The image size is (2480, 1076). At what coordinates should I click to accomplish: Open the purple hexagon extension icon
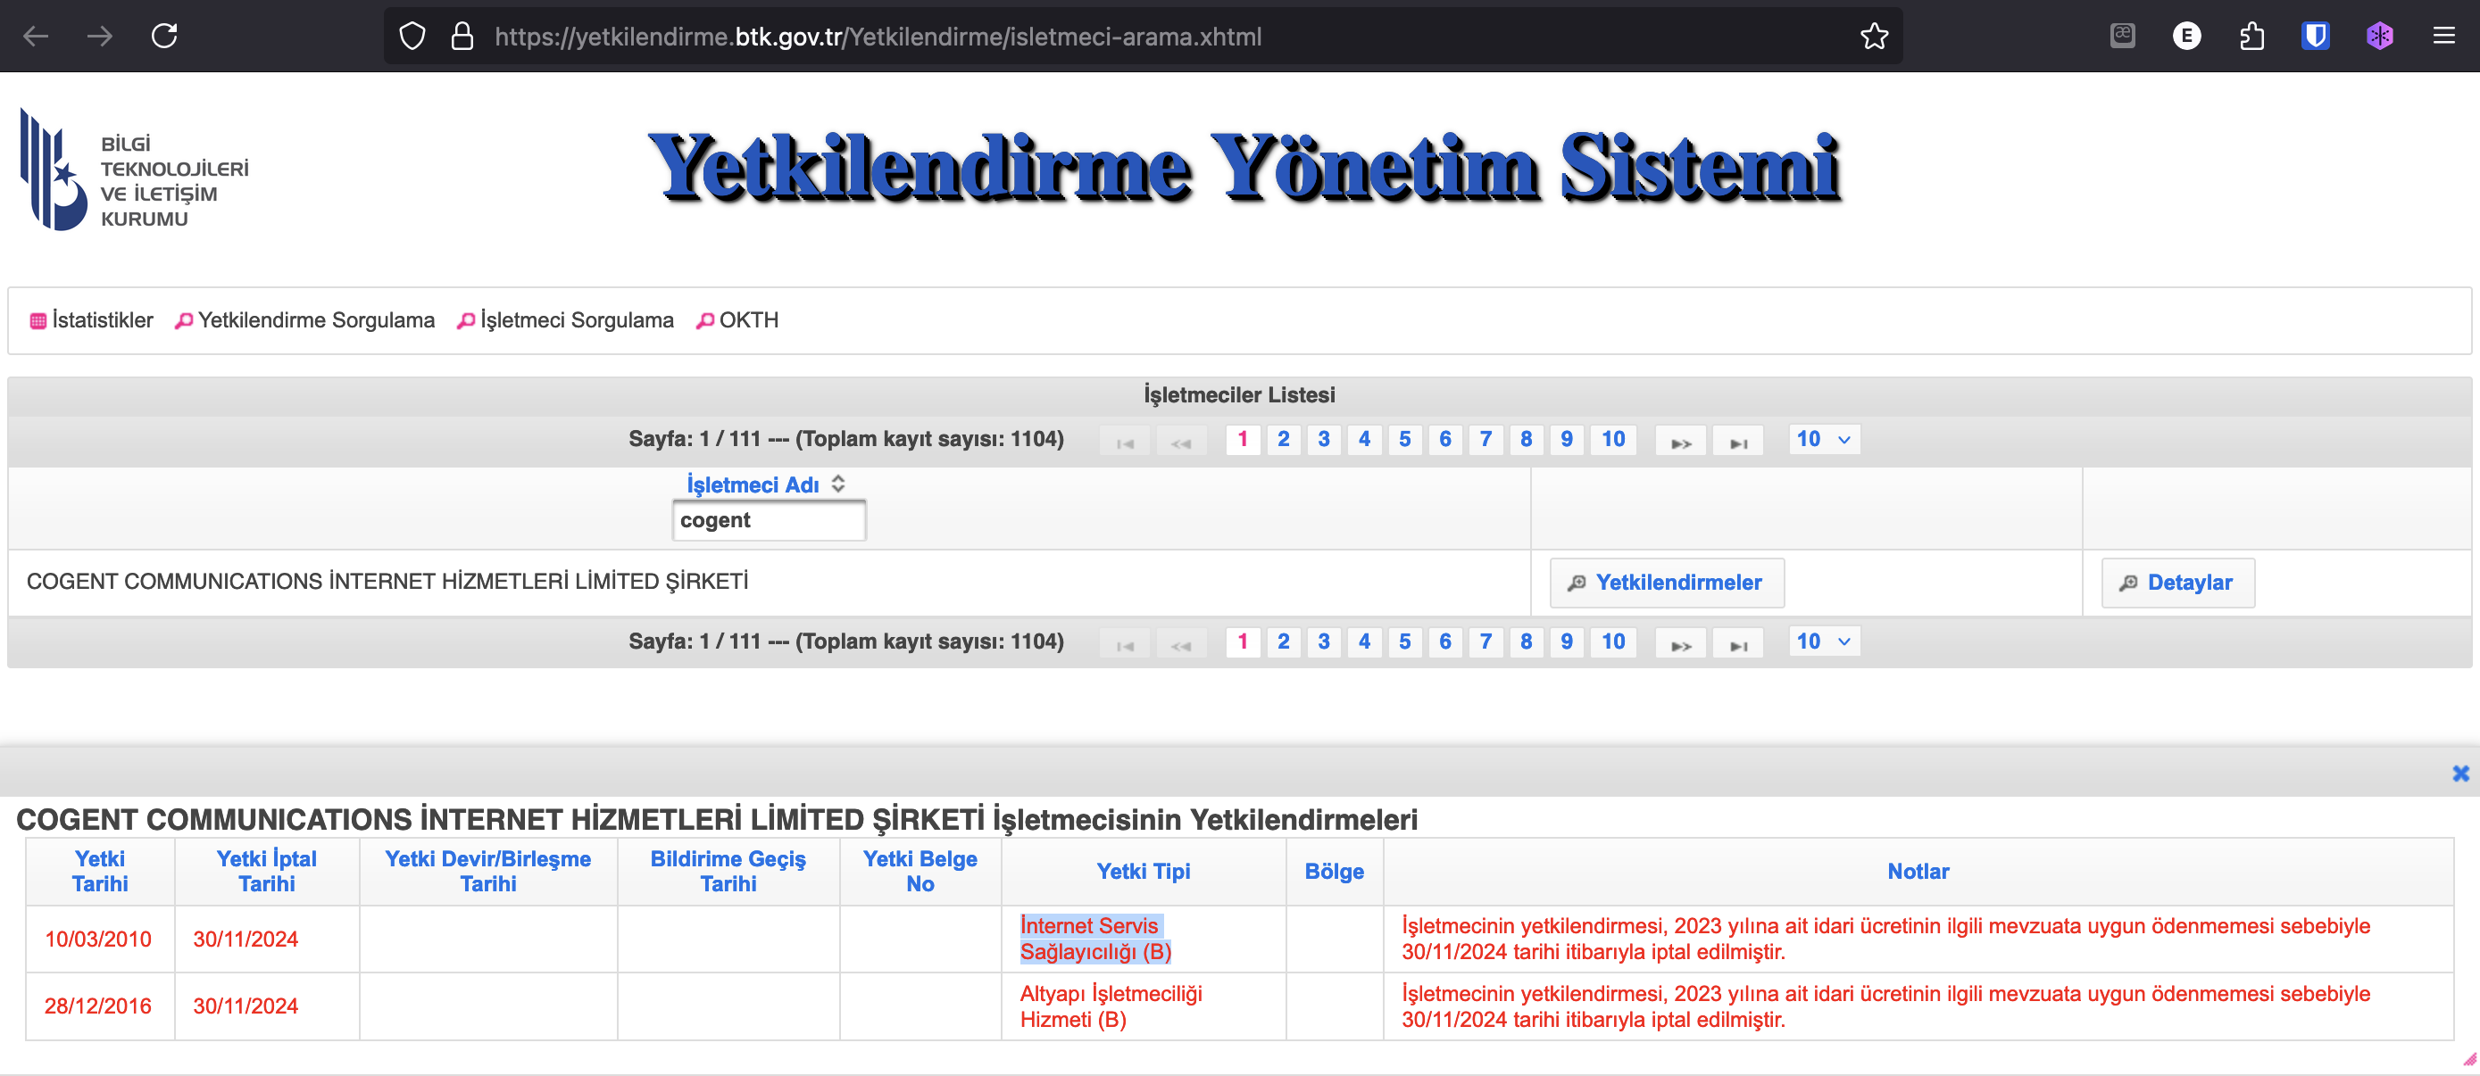coord(2380,37)
